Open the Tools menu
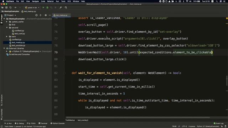228x128 pixels. 63,1
